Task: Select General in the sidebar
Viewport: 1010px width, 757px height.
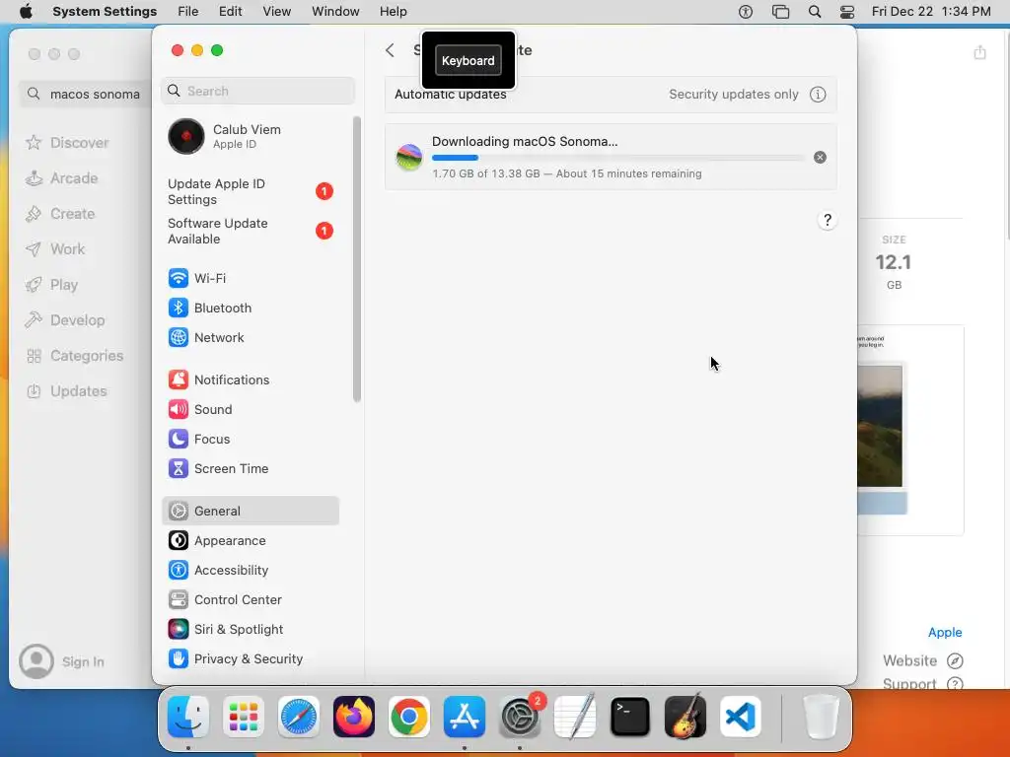Action: (250, 512)
